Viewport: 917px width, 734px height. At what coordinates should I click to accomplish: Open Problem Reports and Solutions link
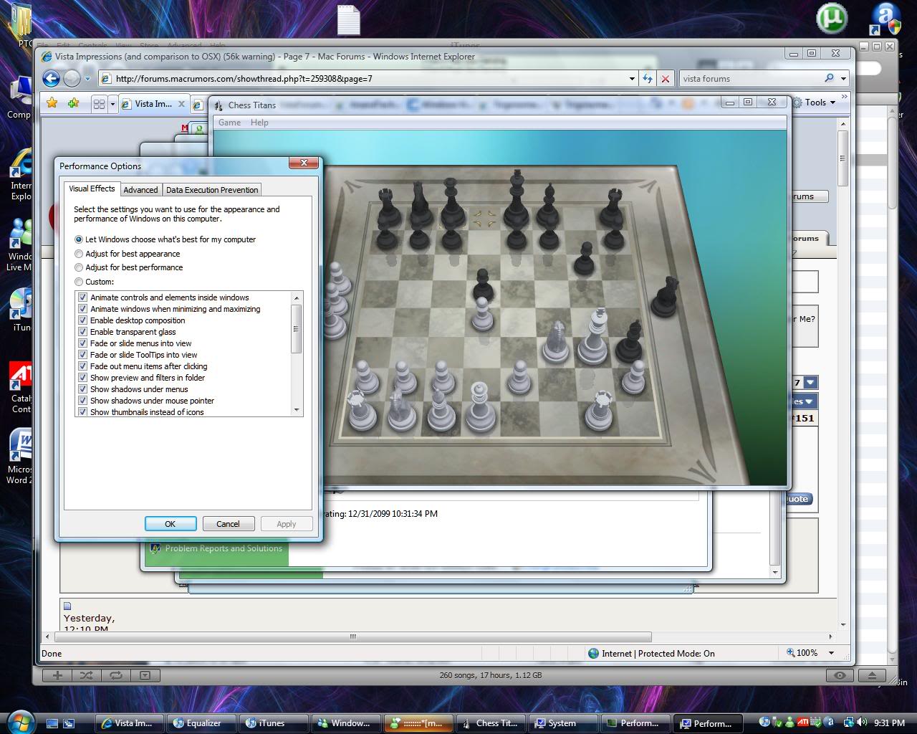click(x=224, y=548)
